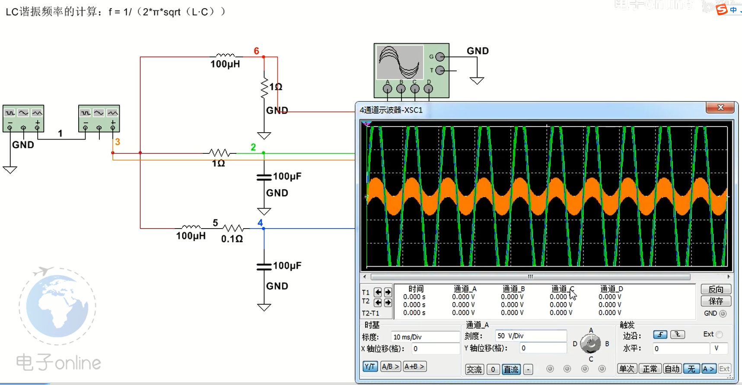Click channel D input terminal on oscilloscope symbol
This screenshot has width=742, height=385.
(428, 89)
